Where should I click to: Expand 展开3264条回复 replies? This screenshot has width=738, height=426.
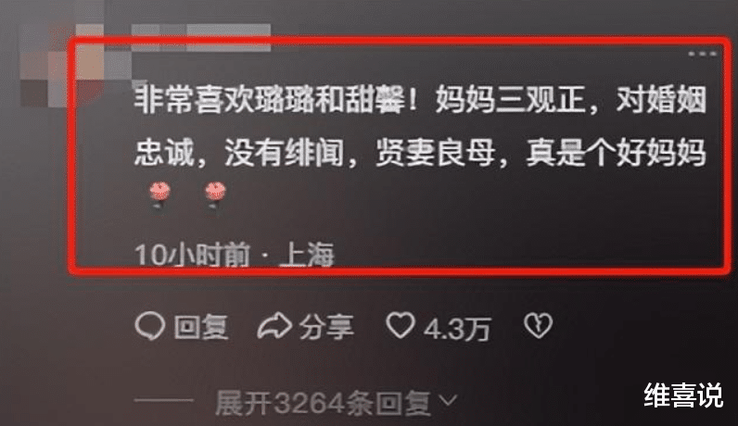point(323,403)
